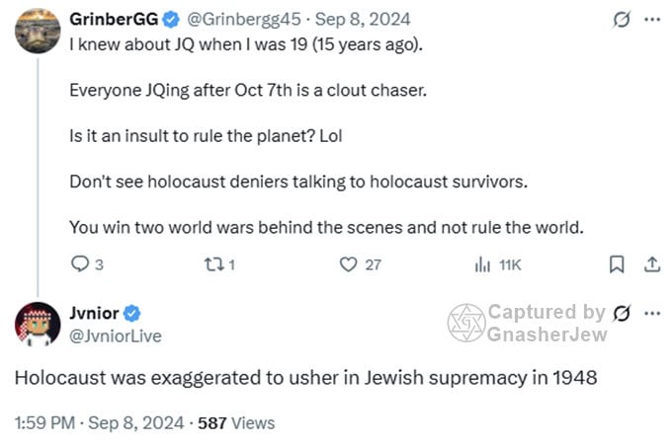Click the reply icon with 3 replies
The height and width of the screenshot is (445, 672).
[81, 264]
